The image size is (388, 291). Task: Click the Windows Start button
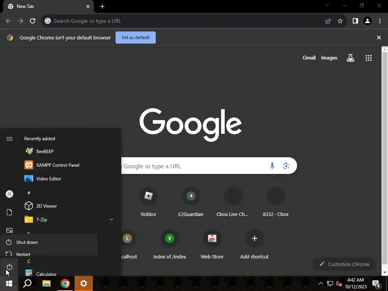[9, 283]
